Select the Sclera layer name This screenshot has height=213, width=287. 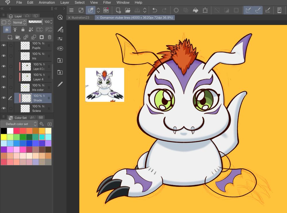coord(36,111)
